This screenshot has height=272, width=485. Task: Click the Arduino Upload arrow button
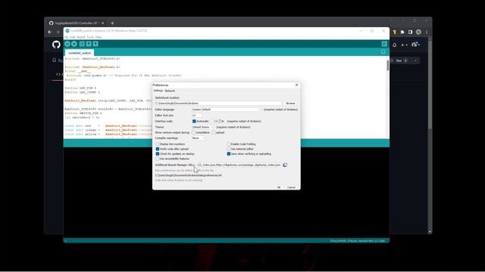point(74,44)
